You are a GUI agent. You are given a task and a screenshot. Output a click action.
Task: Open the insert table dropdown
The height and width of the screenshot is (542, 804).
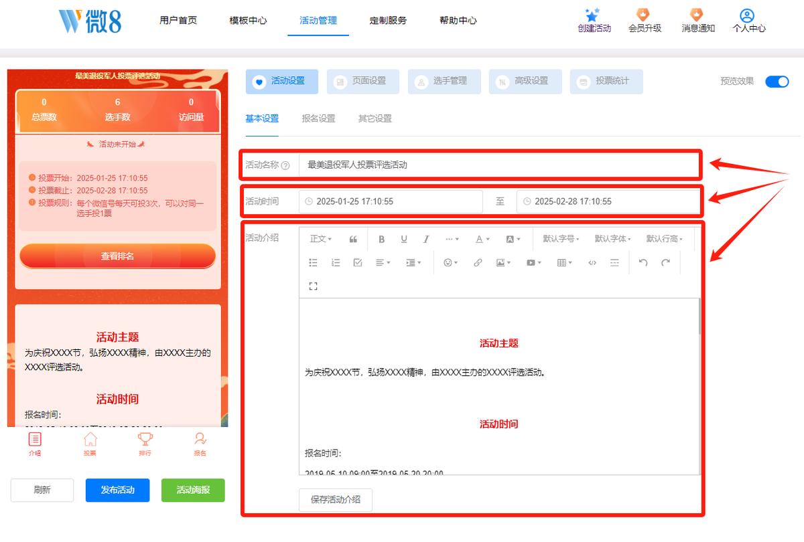click(565, 263)
